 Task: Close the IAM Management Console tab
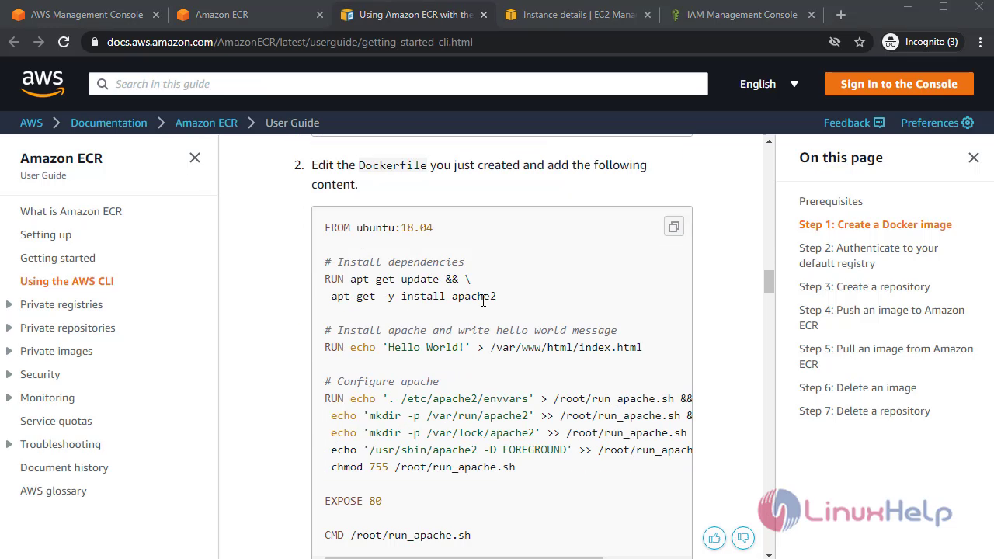pos(812,15)
